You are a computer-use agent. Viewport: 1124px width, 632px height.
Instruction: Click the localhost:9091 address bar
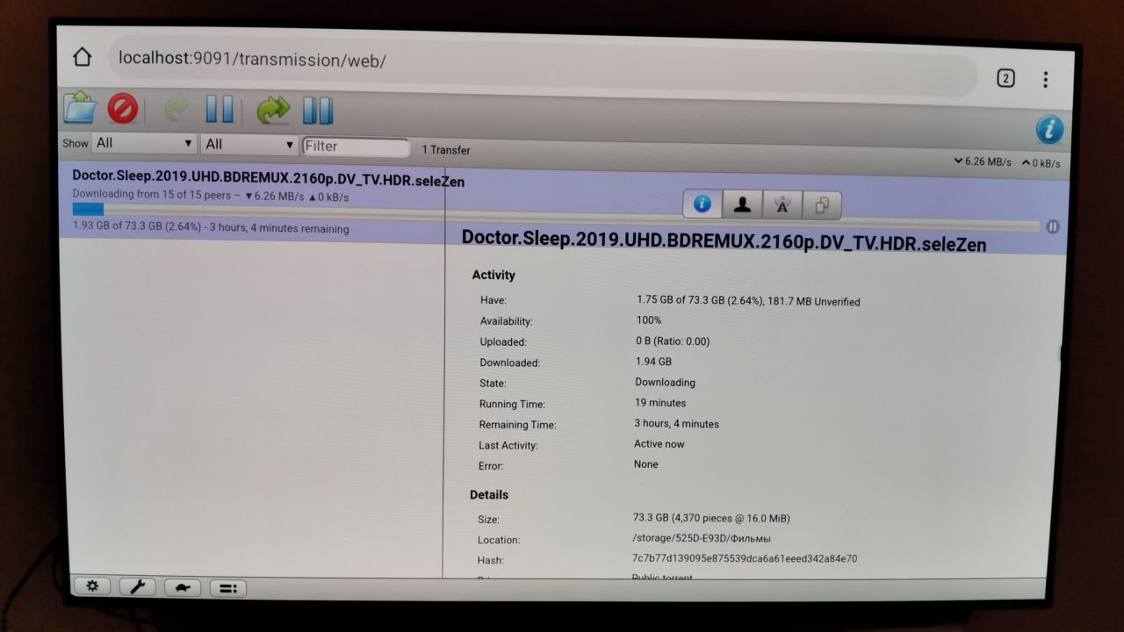click(543, 64)
